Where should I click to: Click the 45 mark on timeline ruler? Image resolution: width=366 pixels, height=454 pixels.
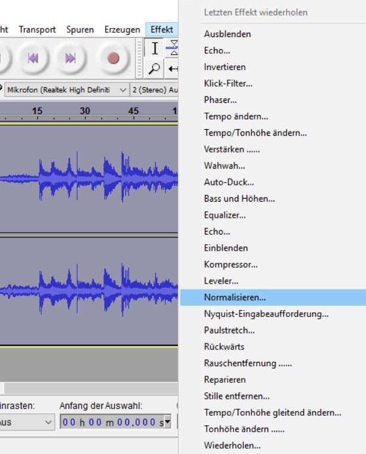click(133, 111)
